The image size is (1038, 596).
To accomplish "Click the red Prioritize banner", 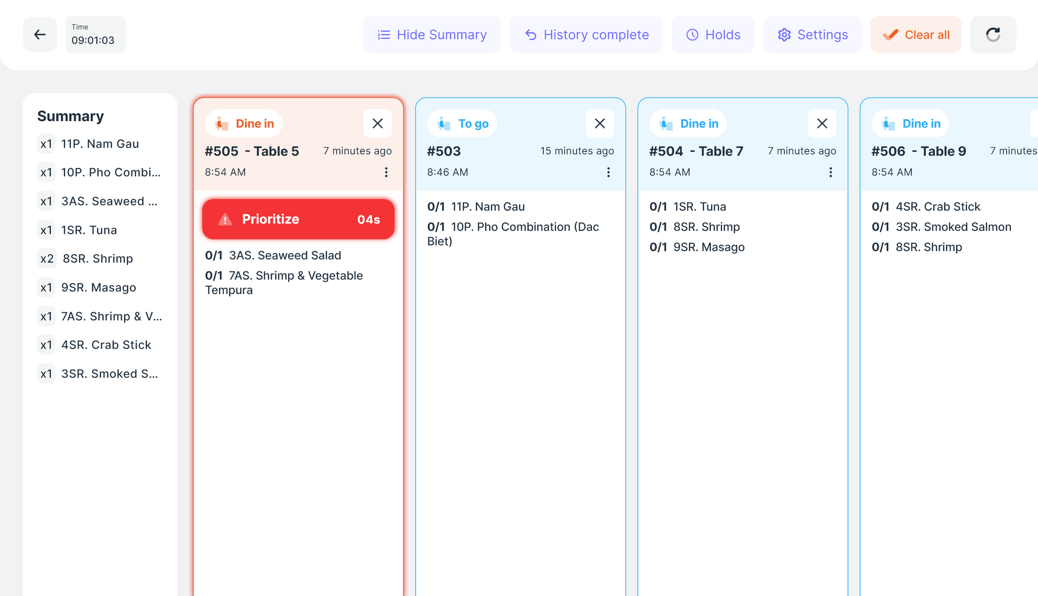I will [298, 219].
